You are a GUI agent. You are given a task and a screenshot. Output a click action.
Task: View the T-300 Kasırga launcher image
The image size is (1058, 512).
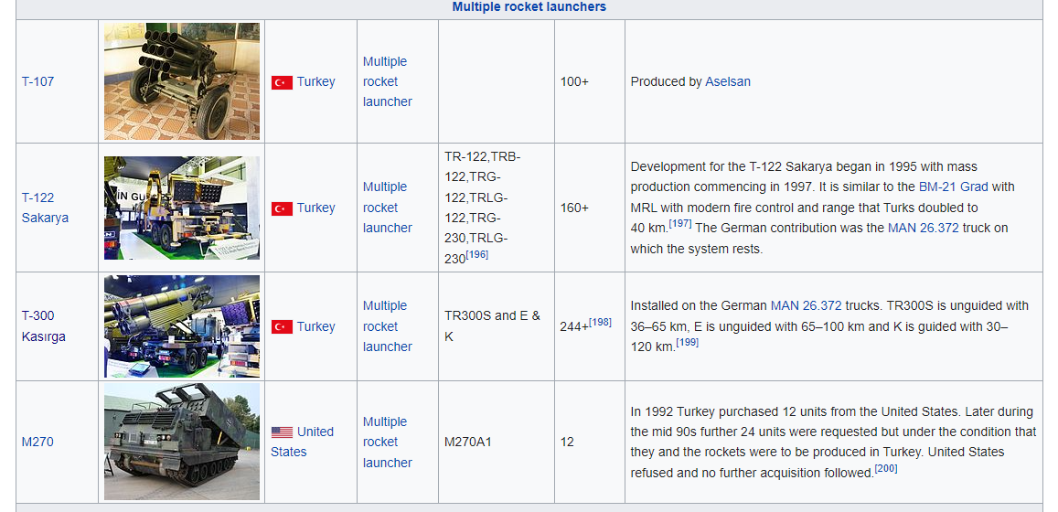coord(182,326)
